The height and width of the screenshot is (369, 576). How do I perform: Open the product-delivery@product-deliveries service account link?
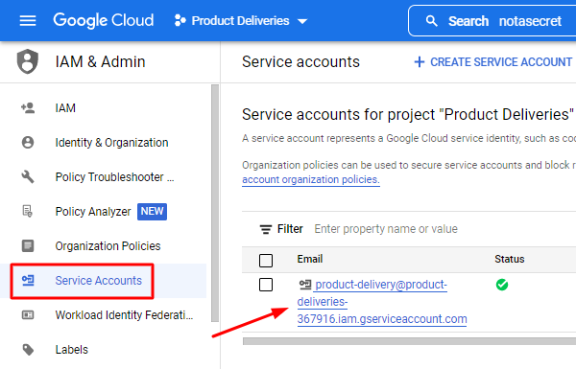(382, 302)
